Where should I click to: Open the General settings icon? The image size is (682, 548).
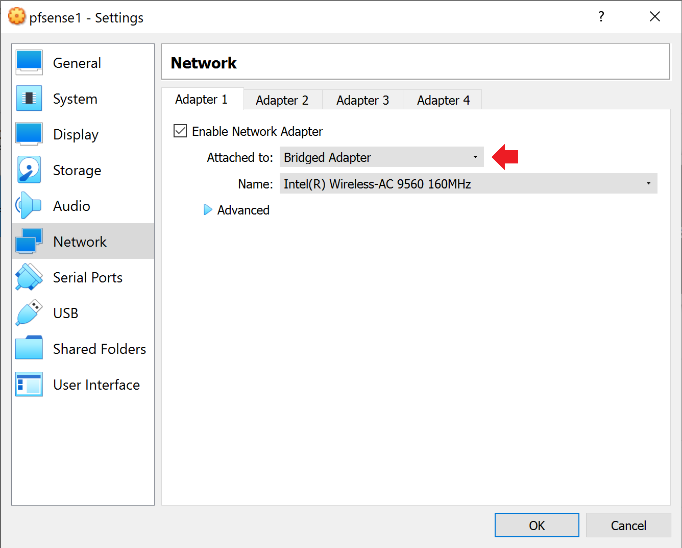click(x=29, y=63)
